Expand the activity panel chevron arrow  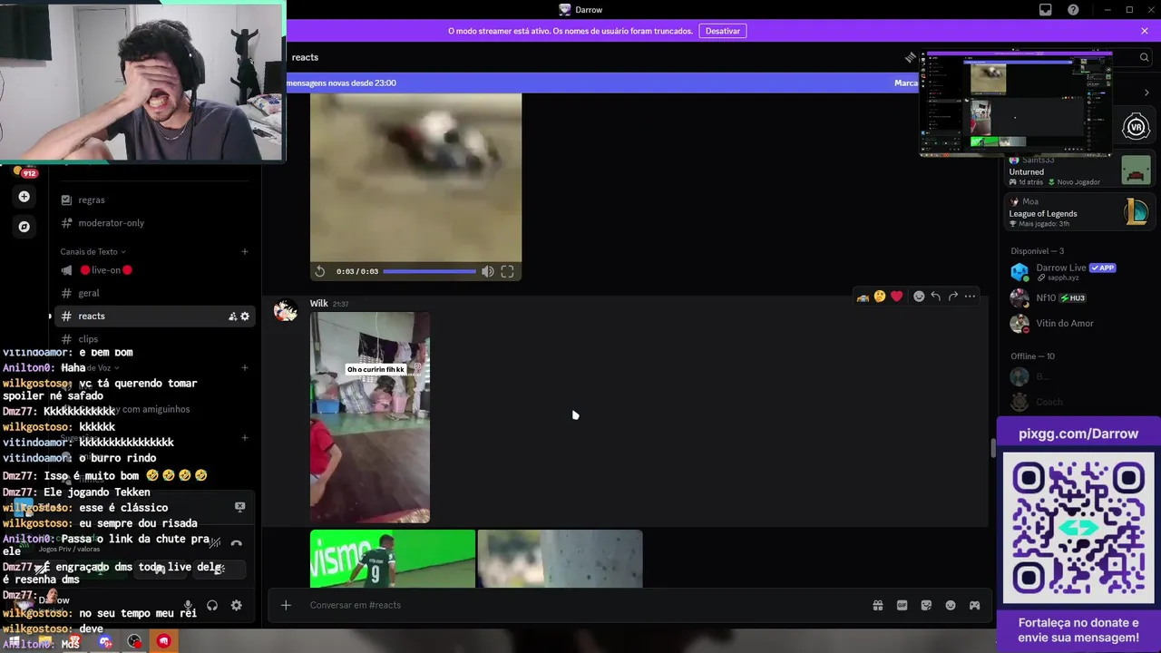(1146, 93)
